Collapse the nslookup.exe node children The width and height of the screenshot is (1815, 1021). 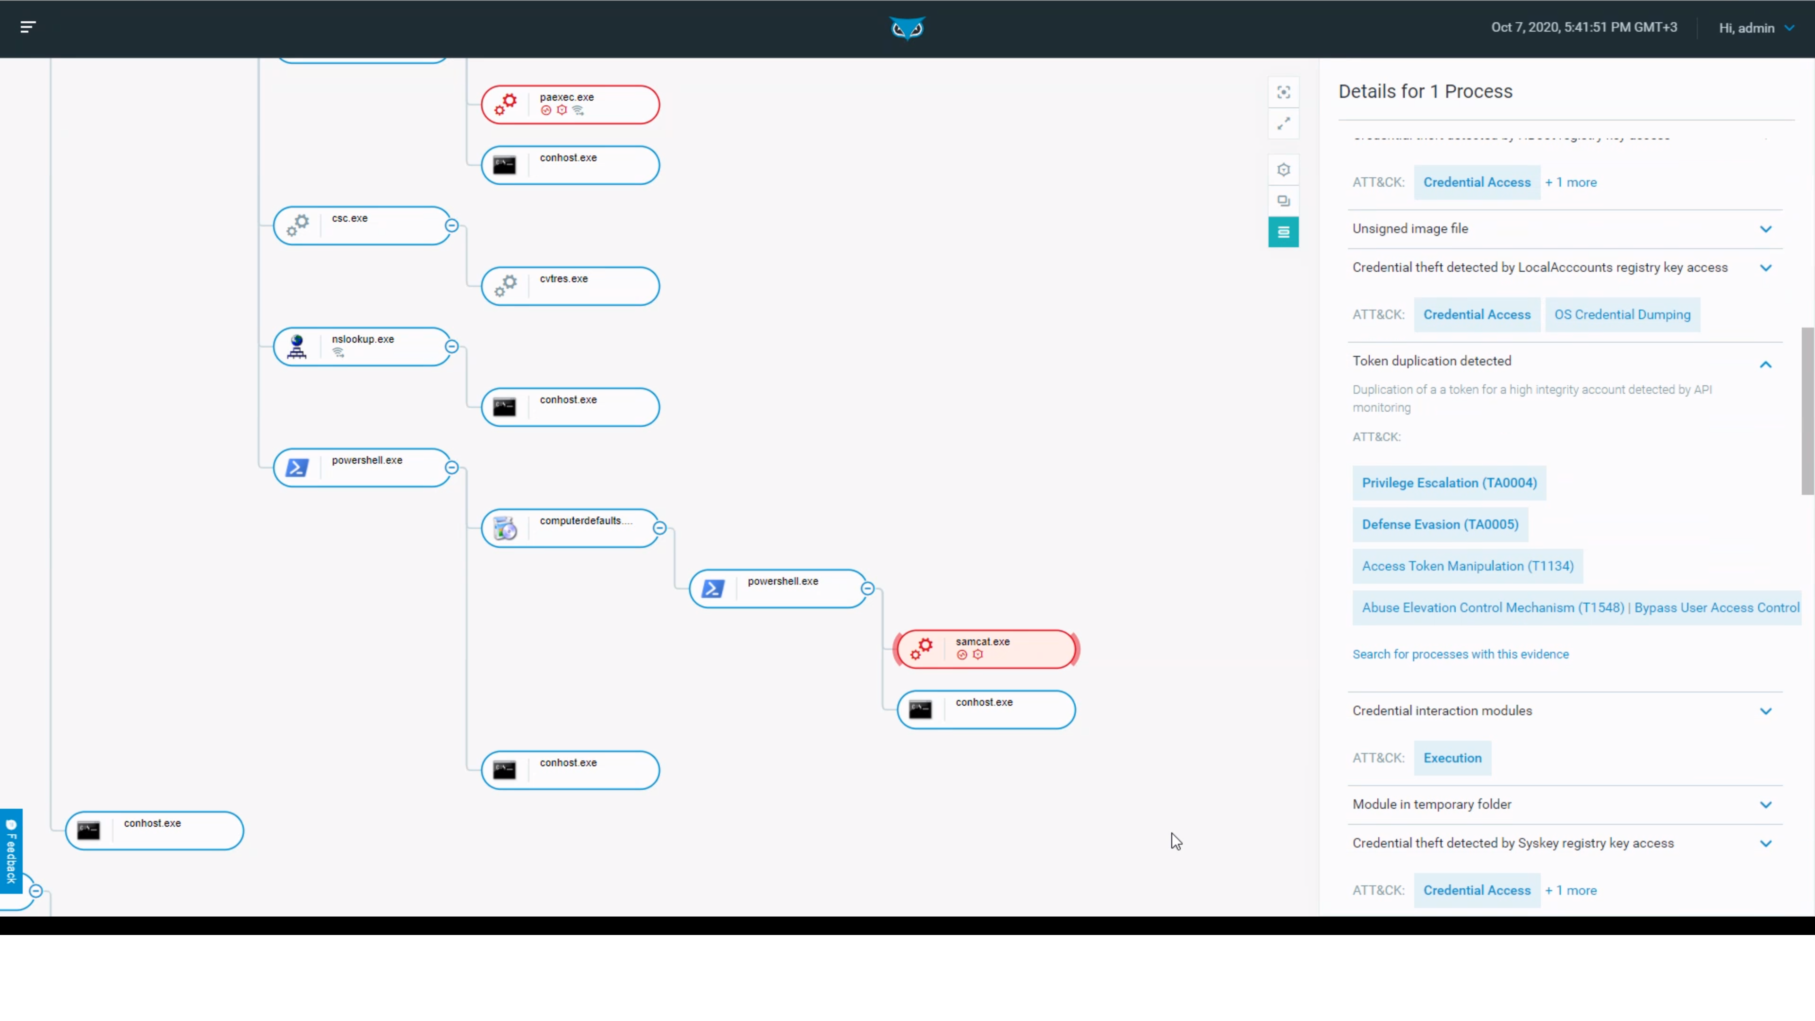452,346
